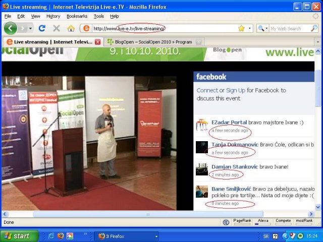Click EZadar Portal avatar thumbnail

tap(202, 125)
